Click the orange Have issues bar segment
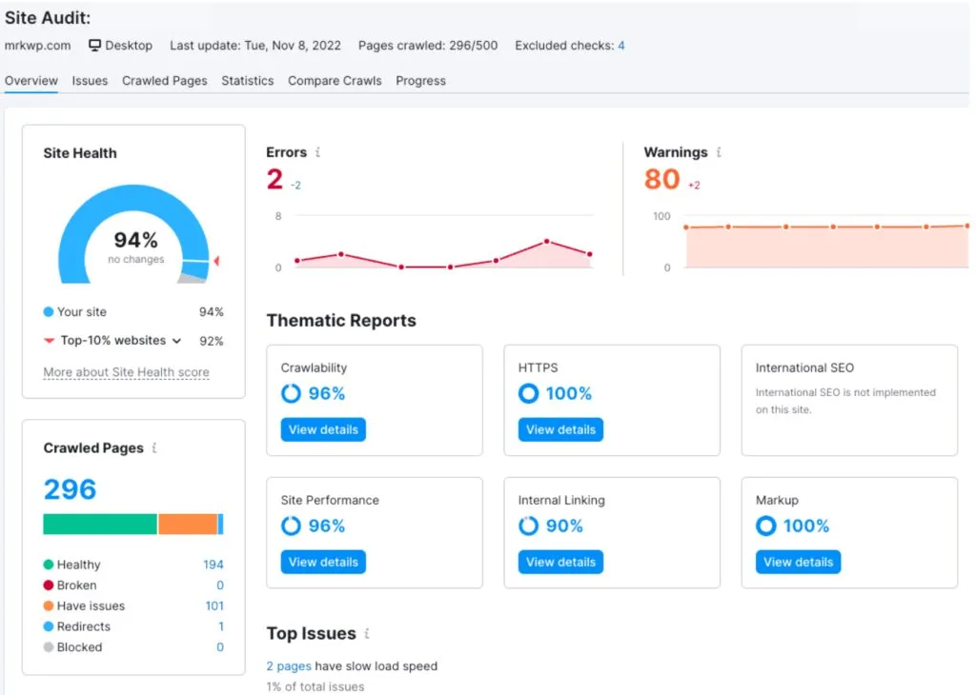Screen dimensions: 976x695 [188, 524]
